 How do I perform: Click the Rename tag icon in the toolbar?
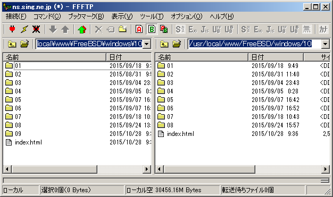(x=111, y=29)
